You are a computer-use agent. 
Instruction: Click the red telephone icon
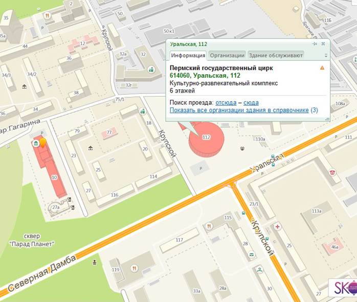[x=332, y=172]
